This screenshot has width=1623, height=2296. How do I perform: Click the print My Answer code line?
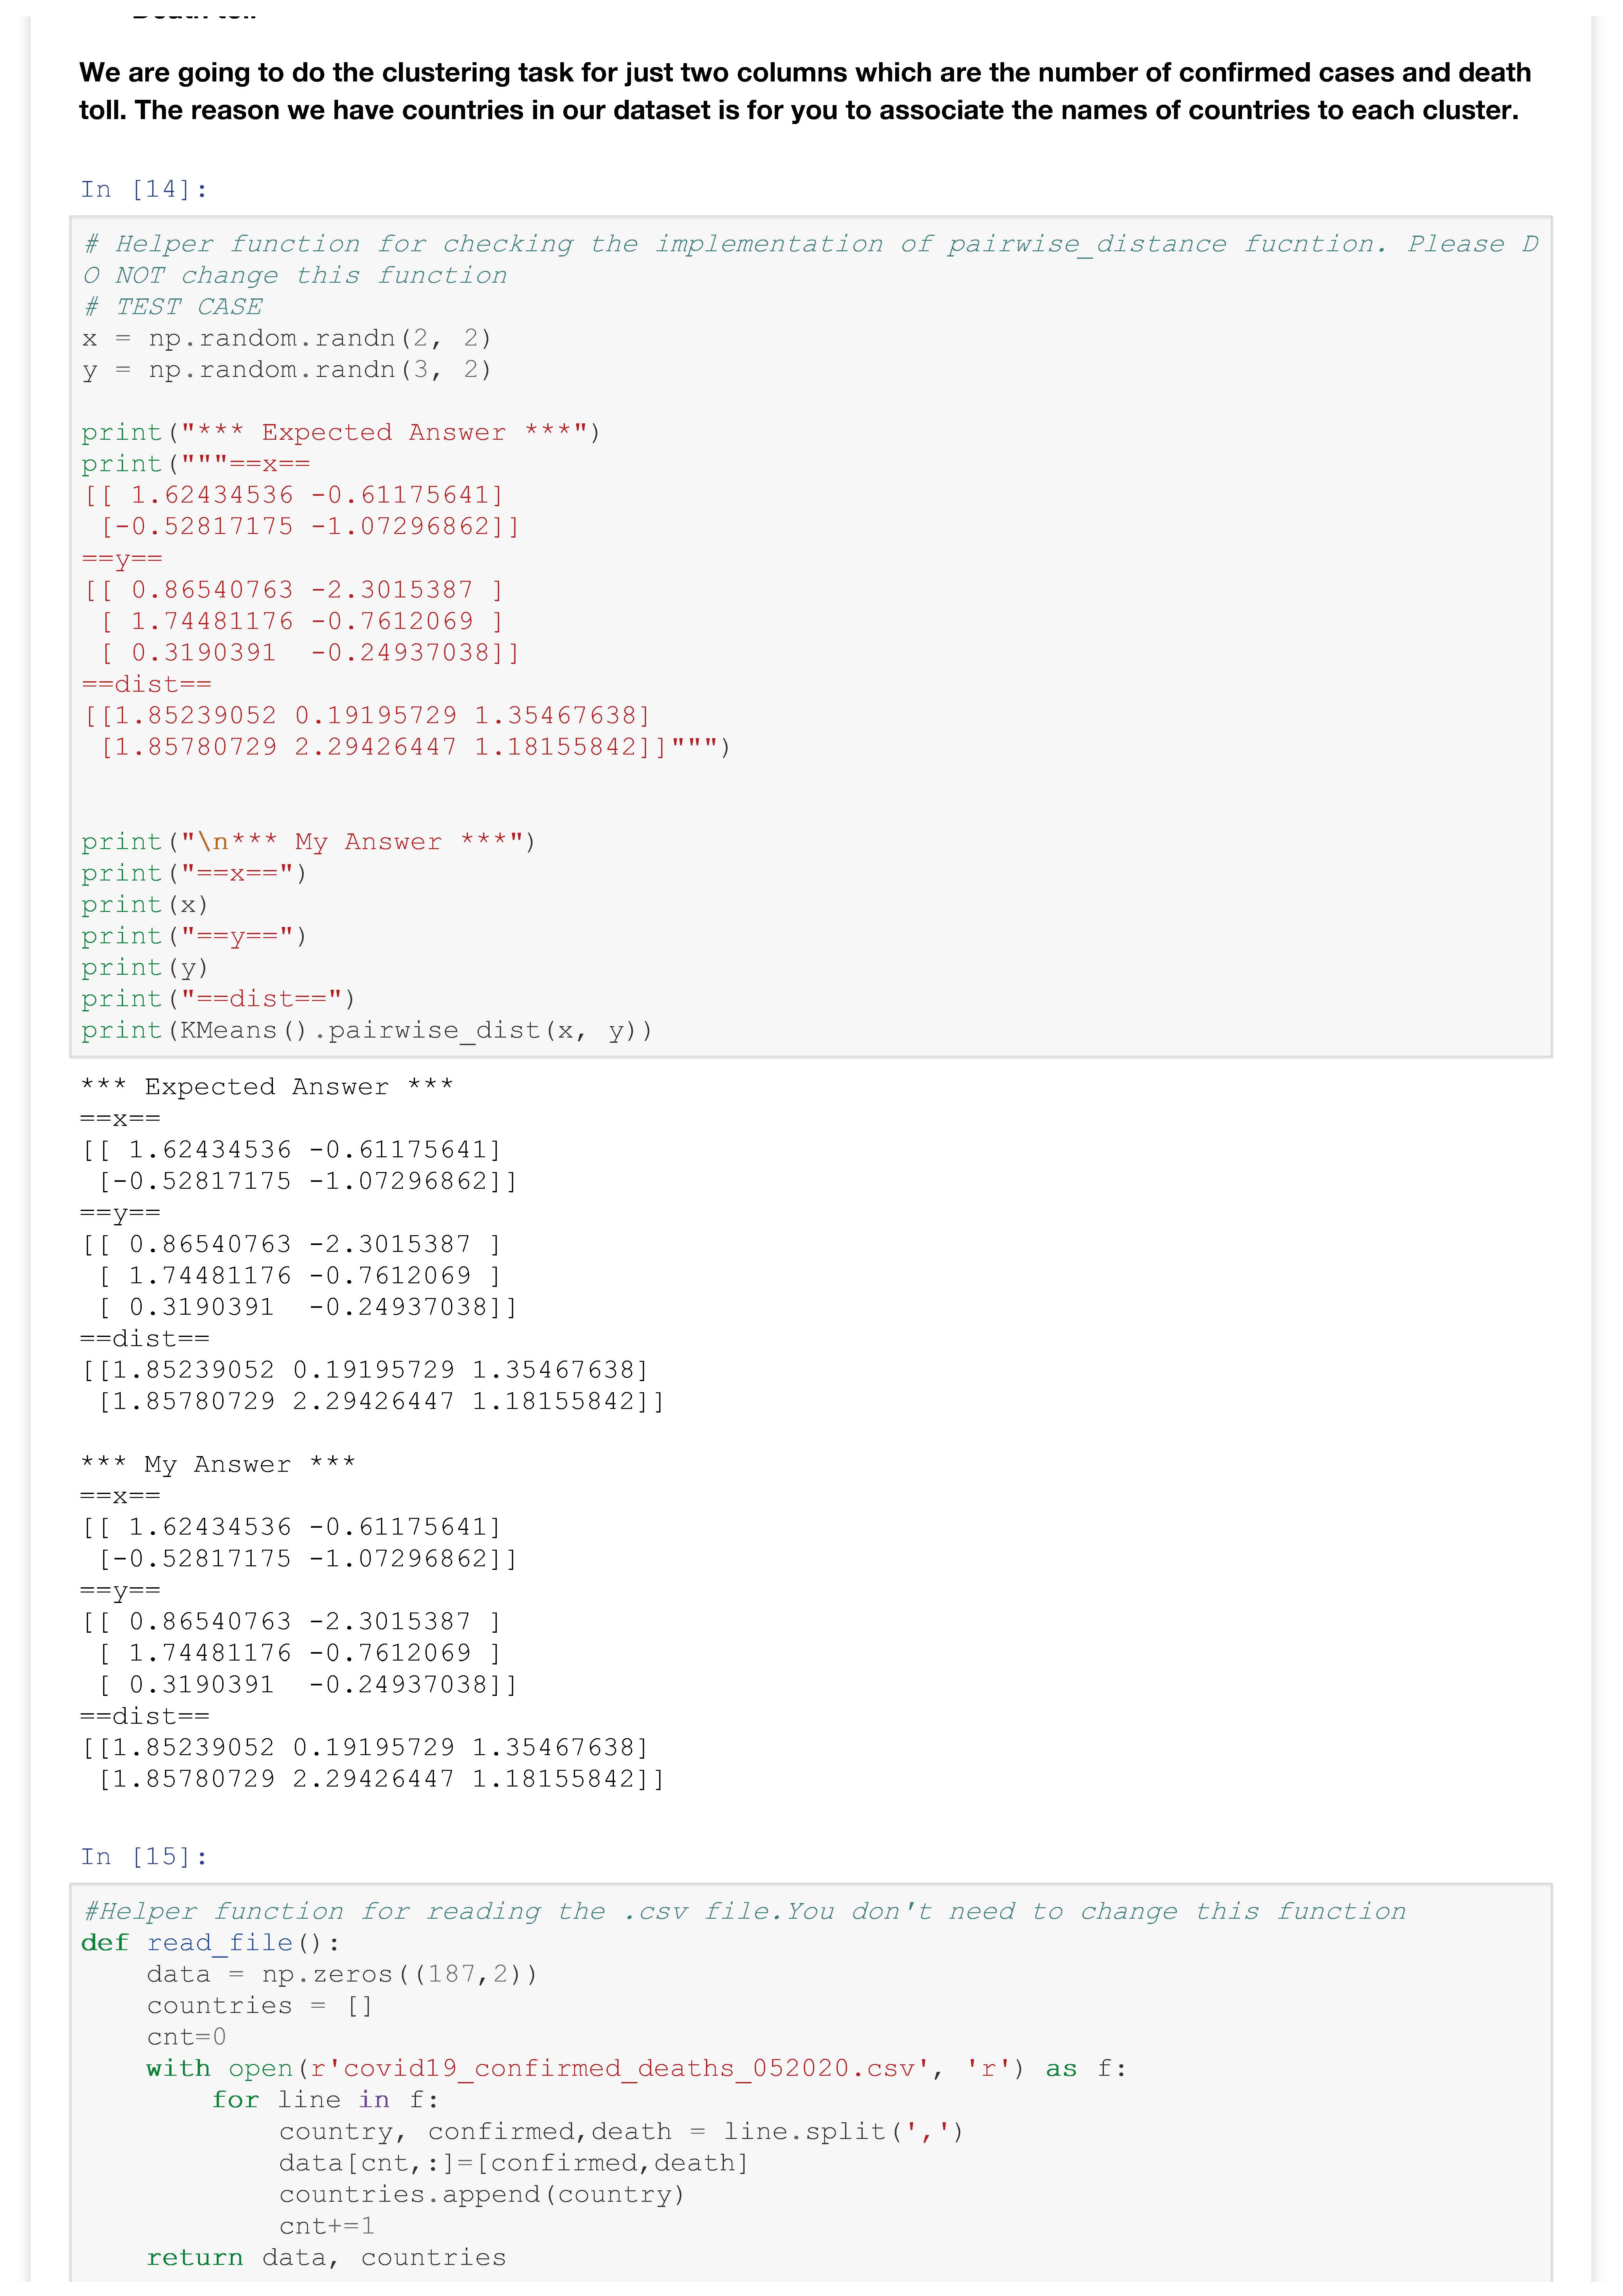point(308,842)
